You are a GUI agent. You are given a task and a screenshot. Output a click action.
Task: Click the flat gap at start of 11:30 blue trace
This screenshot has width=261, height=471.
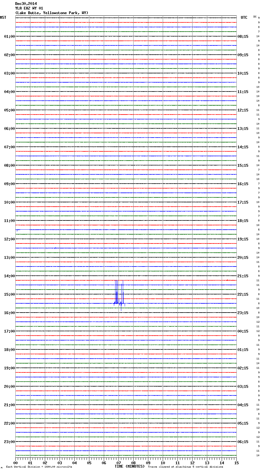[x=23, y=229]
